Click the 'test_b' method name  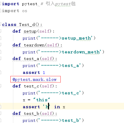coord(31,114)
